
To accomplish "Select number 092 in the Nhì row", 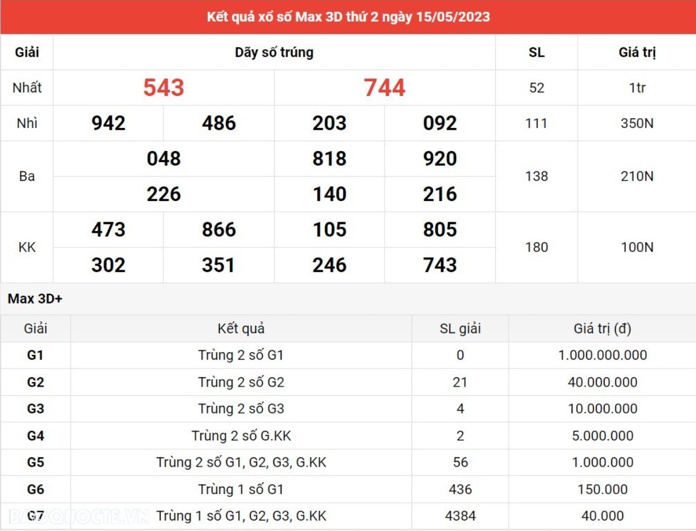I will coord(440,123).
